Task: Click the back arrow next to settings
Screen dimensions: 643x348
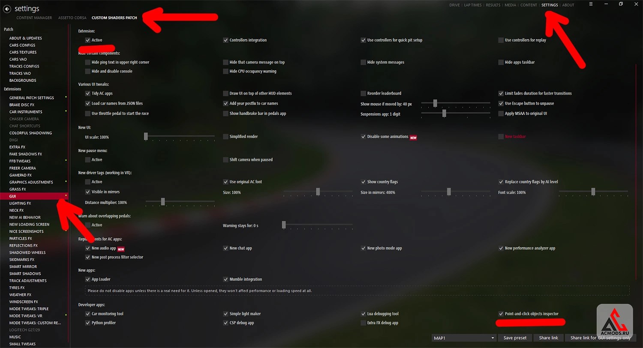Action: pyautogui.click(x=7, y=8)
